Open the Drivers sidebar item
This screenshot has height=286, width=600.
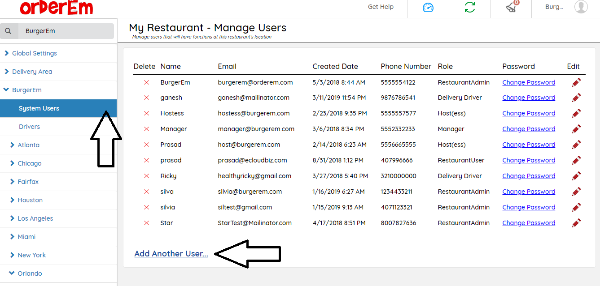(x=29, y=127)
